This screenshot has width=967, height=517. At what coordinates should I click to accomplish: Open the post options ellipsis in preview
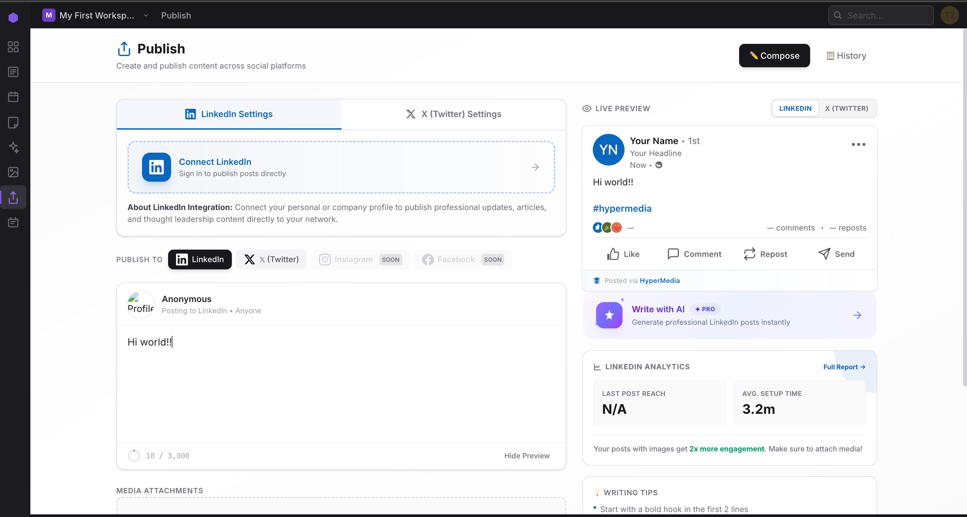coord(859,144)
